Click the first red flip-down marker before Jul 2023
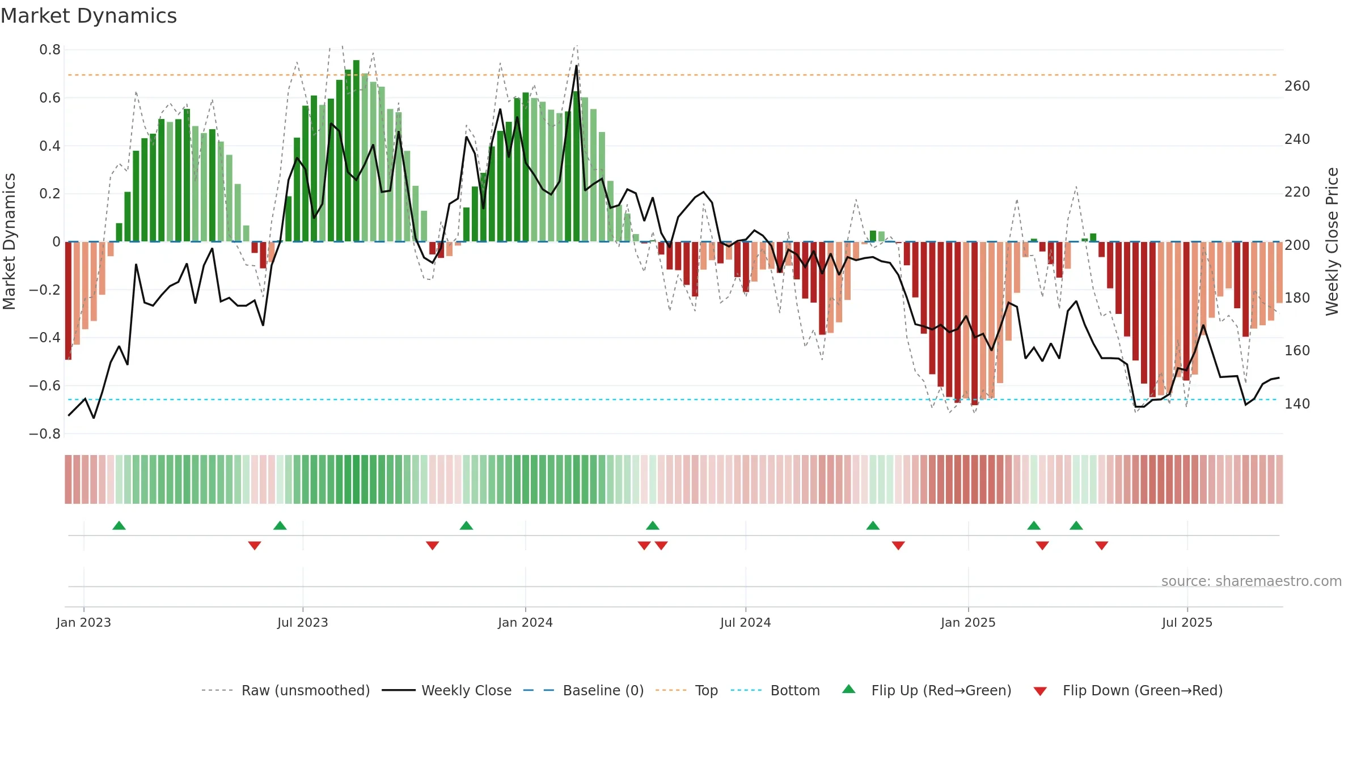This screenshot has width=1361, height=765. pos(255,545)
